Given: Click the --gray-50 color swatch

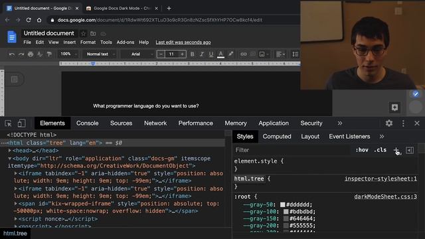Looking at the screenshot, I should [x=282, y=204].
